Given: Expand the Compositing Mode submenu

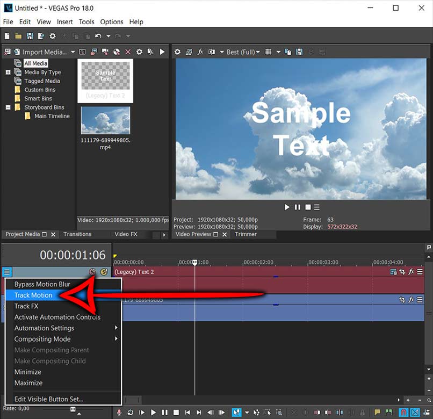Looking at the screenshot, I should click(x=63, y=339).
